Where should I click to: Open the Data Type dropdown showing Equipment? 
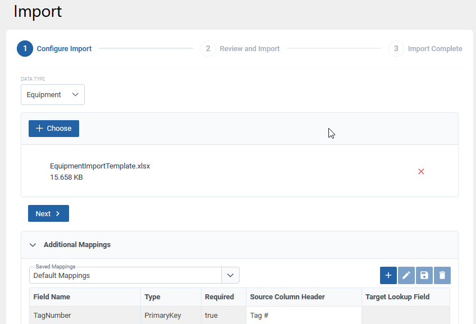(x=52, y=94)
